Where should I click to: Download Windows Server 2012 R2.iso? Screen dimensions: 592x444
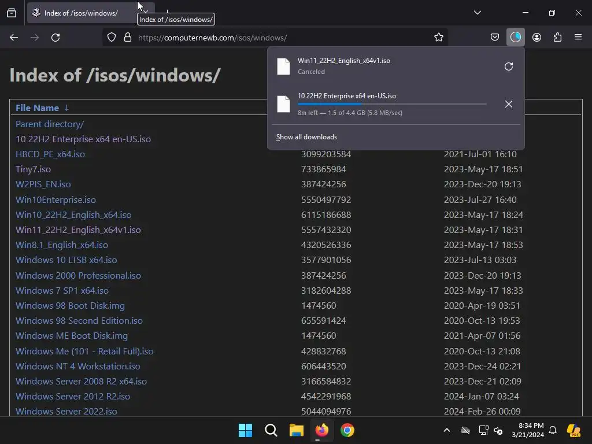73,397
